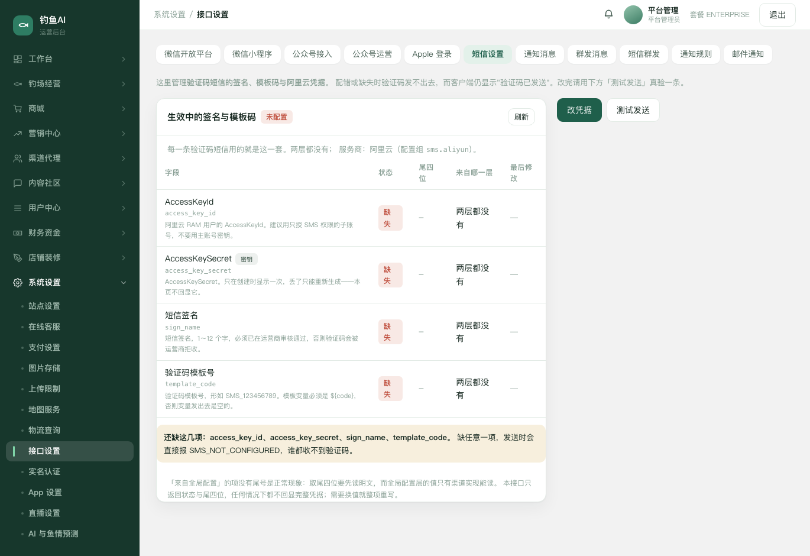Open 地图服务 in the sidebar

(x=70, y=410)
